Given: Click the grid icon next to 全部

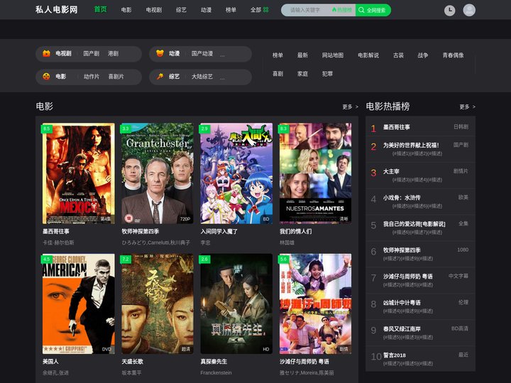Looking at the screenshot, I should click(266, 10).
